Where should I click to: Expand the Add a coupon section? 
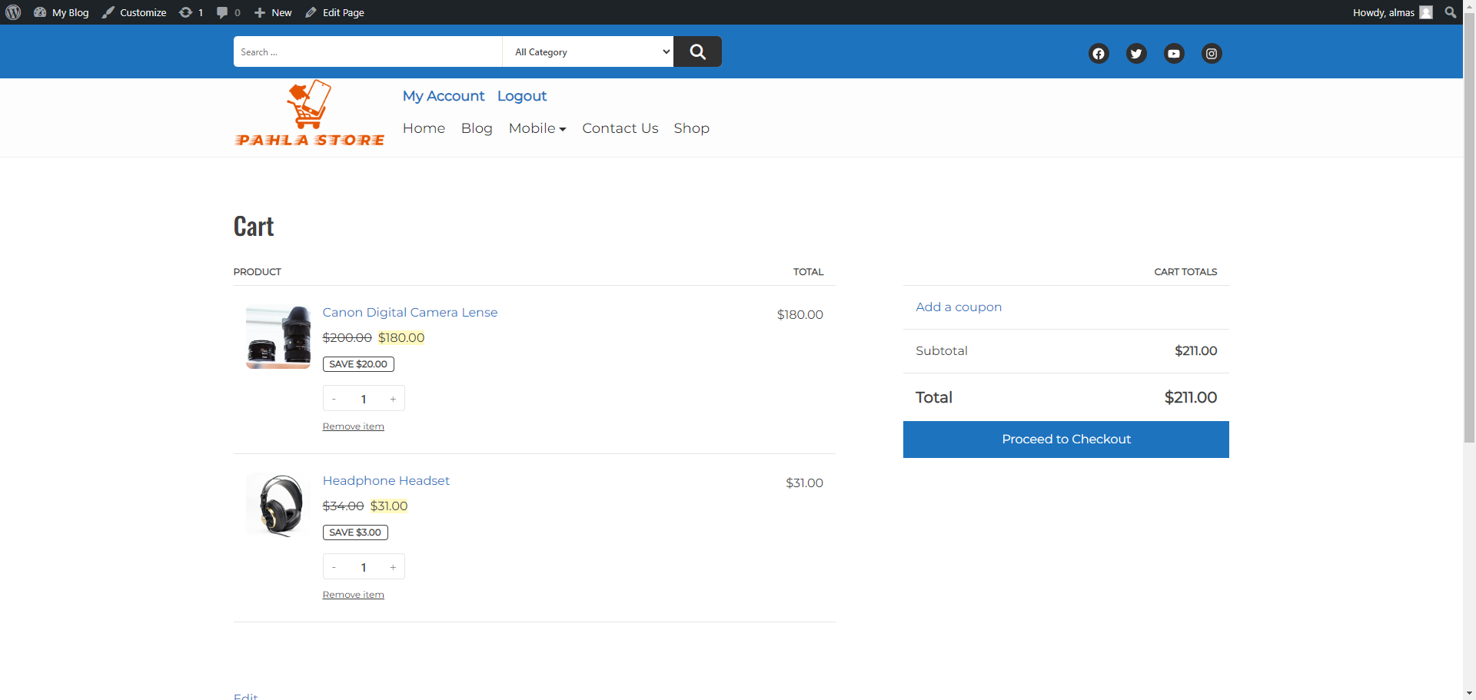(959, 307)
